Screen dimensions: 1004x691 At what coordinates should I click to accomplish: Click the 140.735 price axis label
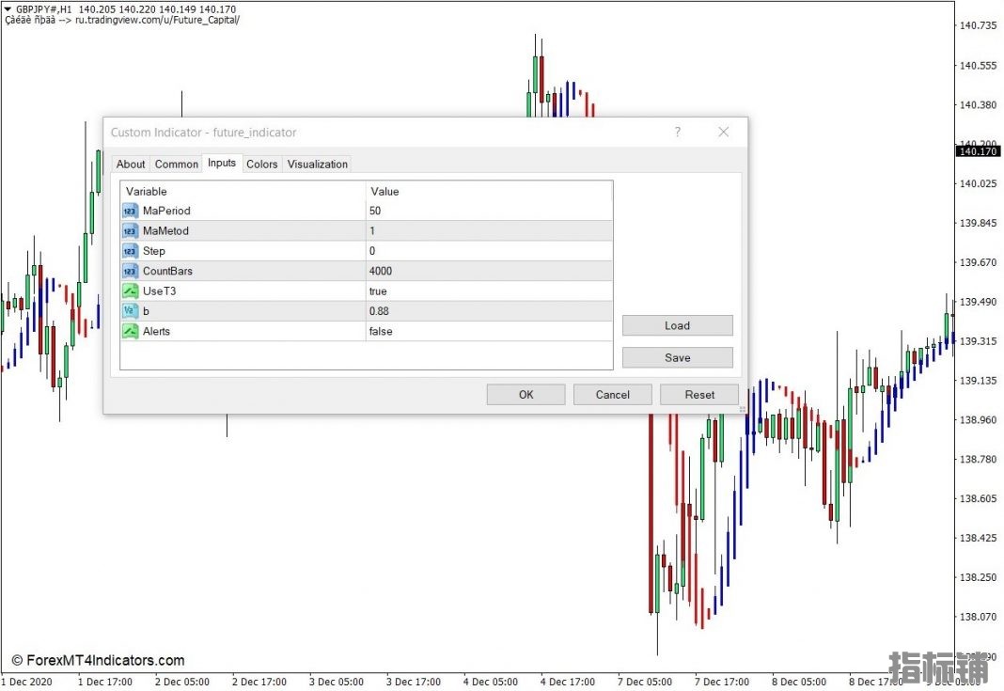point(978,25)
